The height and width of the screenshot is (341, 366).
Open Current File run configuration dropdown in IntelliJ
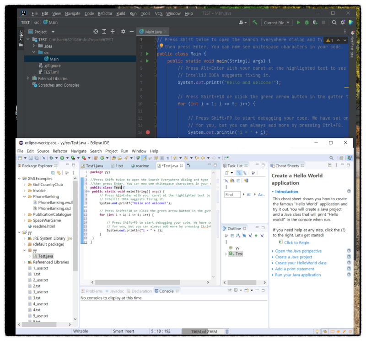tap(277, 22)
